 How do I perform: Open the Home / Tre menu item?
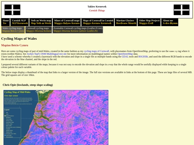click(x=6, y=22)
